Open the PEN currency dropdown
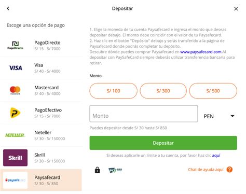This screenshot has width=246, height=194. tap(220, 116)
